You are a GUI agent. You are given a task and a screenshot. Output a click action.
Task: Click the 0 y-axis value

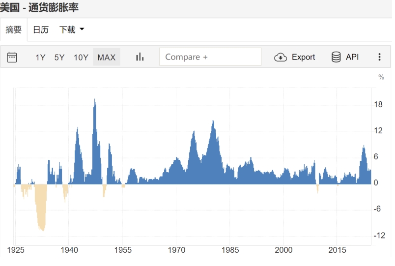click(376, 182)
